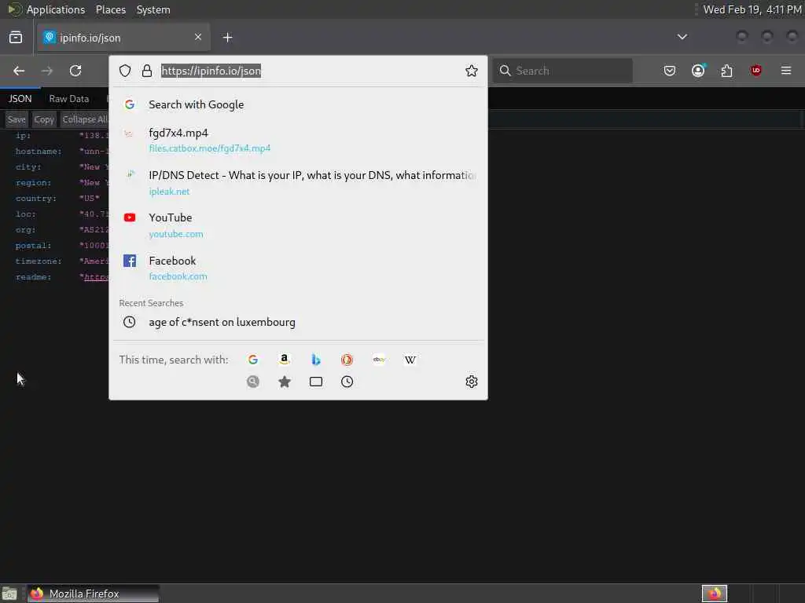The height and width of the screenshot is (603, 805).
Task: Reload the current page
Action: coord(75,71)
